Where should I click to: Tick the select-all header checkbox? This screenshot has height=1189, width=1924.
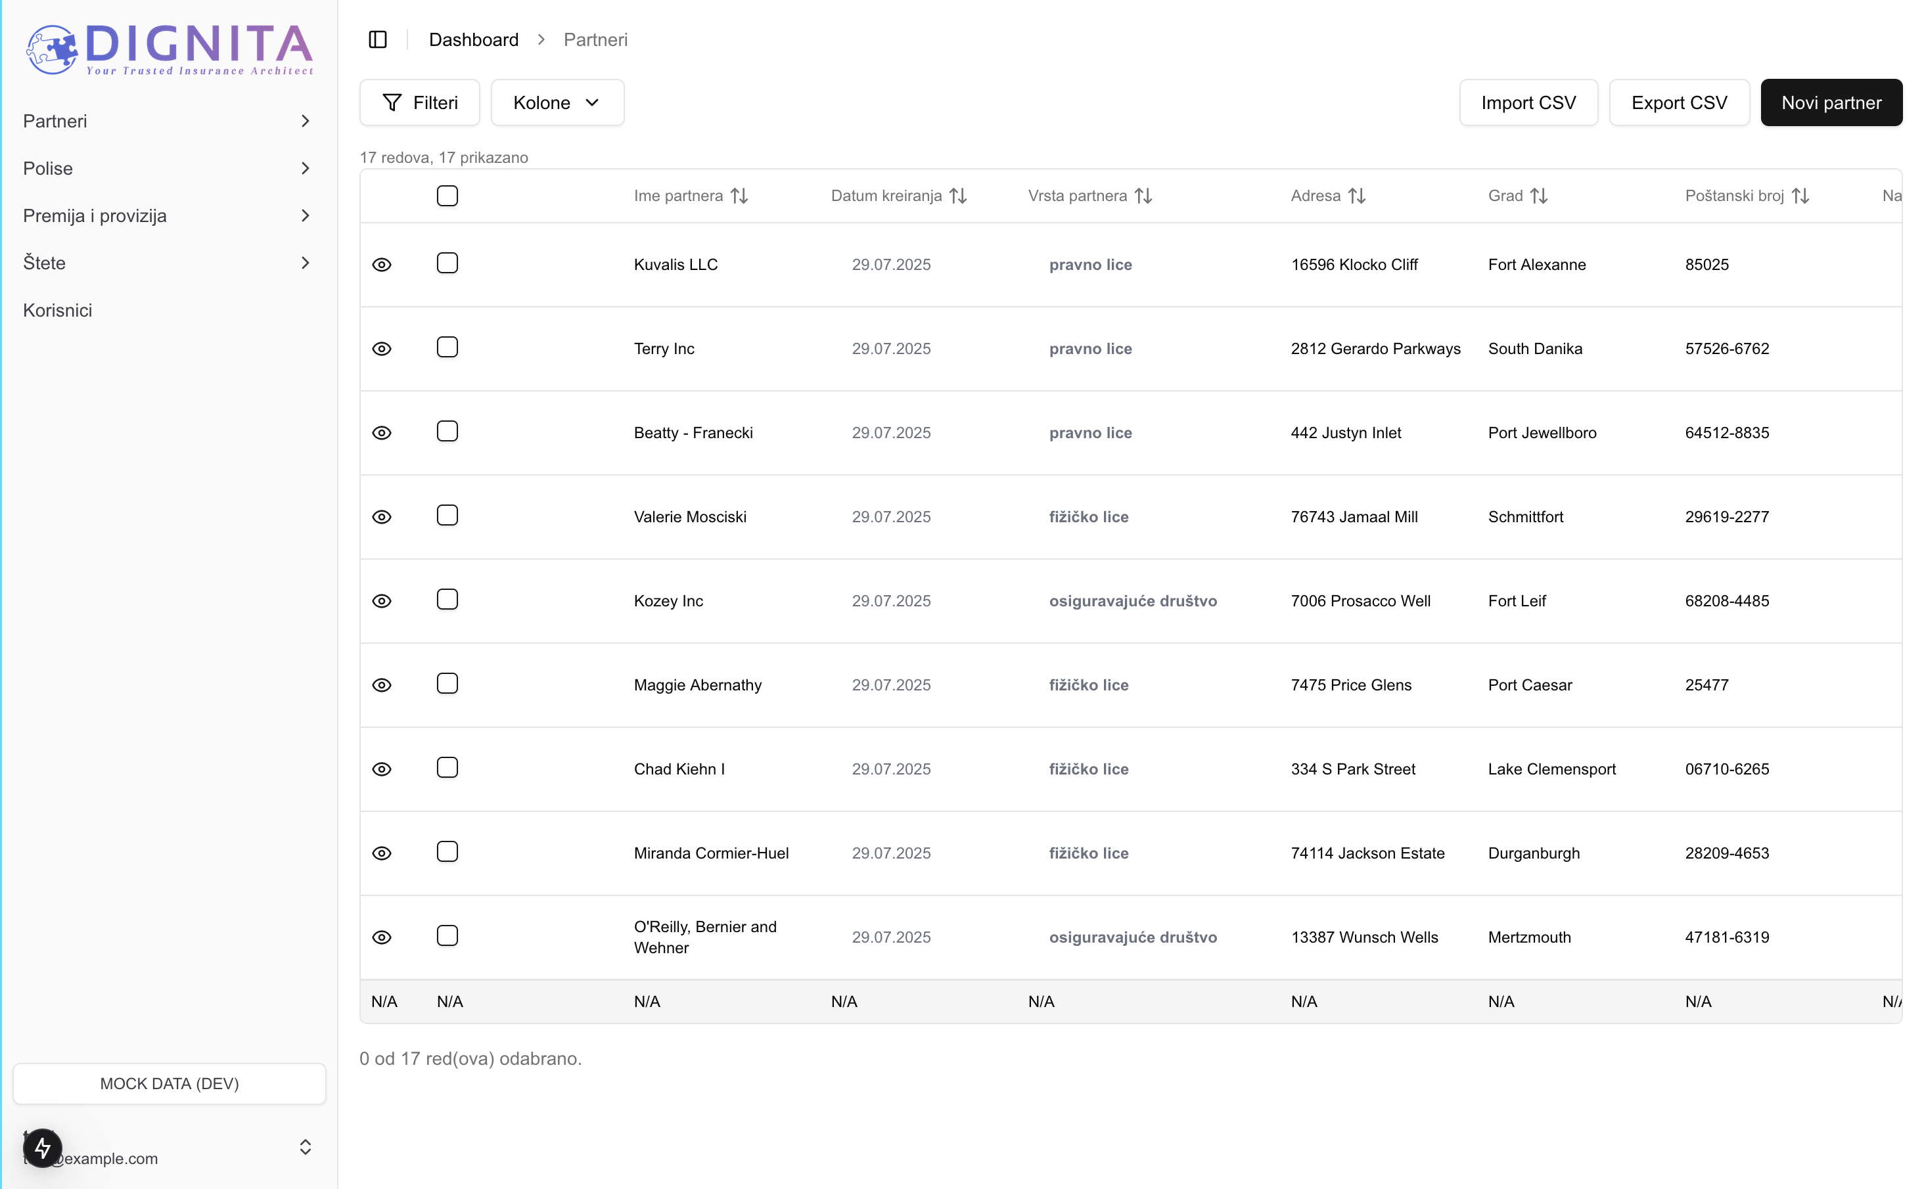tap(447, 196)
